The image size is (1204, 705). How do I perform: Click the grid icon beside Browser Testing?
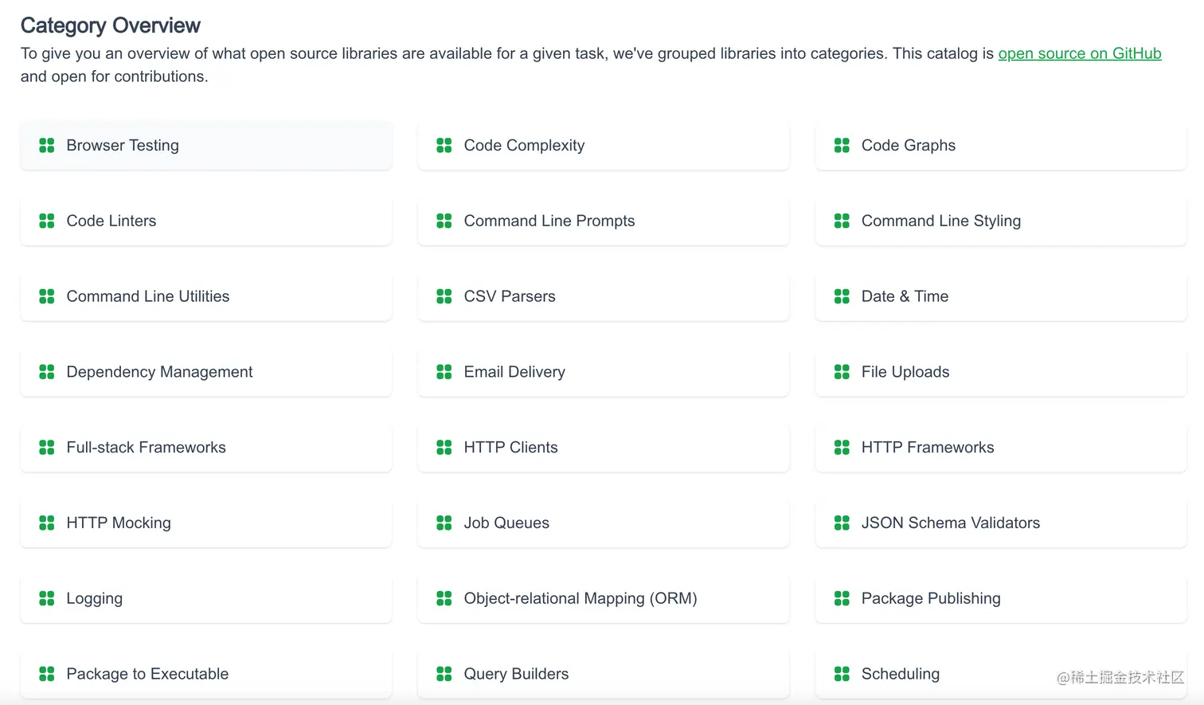click(47, 145)
